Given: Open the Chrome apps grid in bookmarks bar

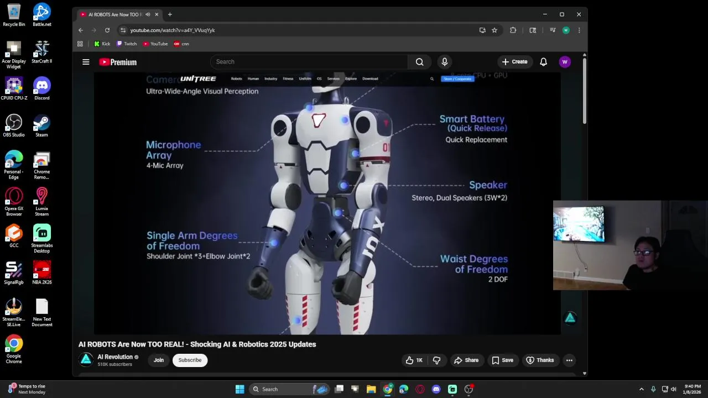Looking at the screenshot, I should click(80, 44).
